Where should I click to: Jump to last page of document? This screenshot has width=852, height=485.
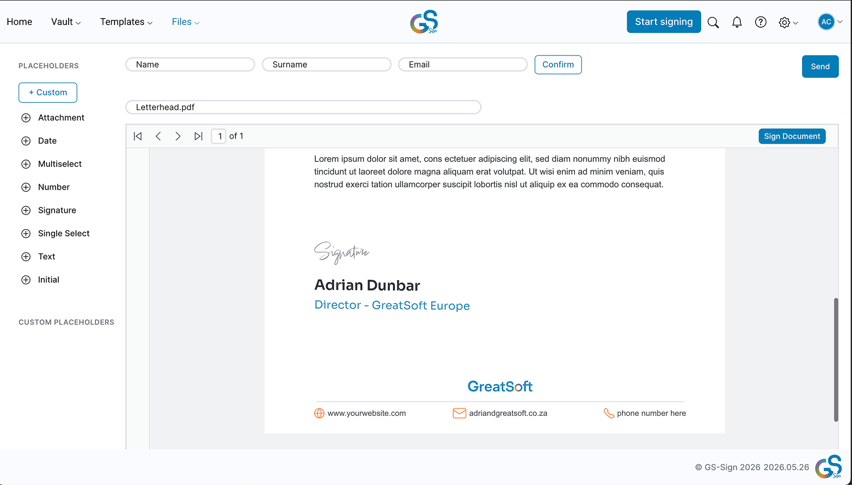tap(198, 136)
